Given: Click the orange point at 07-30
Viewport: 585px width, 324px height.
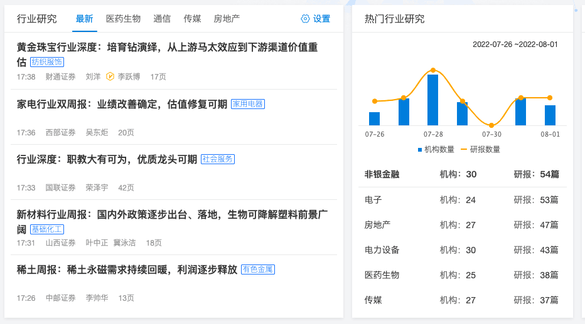Looking at the screenshot, I should point(491,125).
